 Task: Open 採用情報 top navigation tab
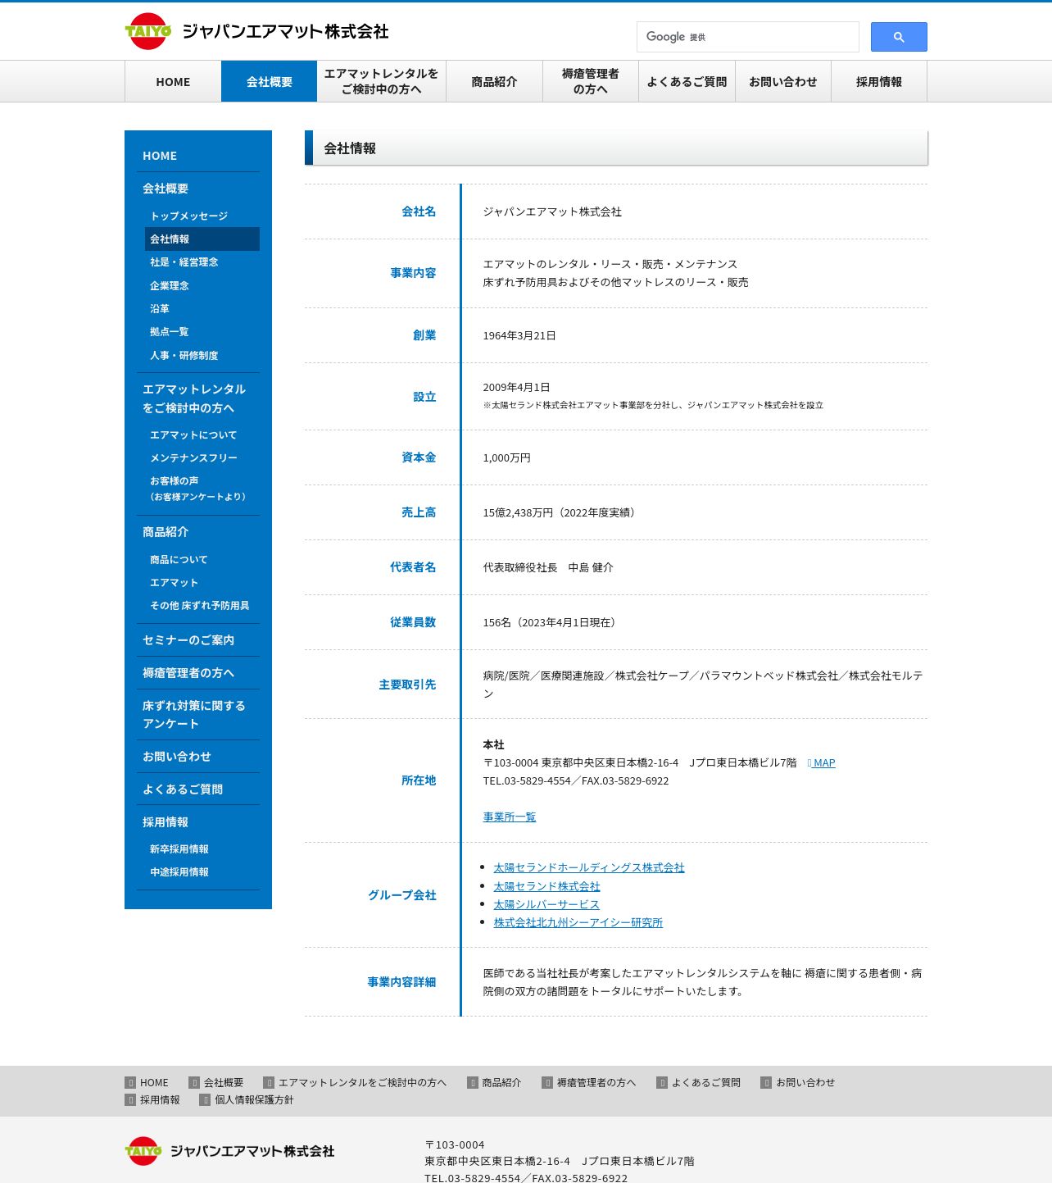coord(879,82)
